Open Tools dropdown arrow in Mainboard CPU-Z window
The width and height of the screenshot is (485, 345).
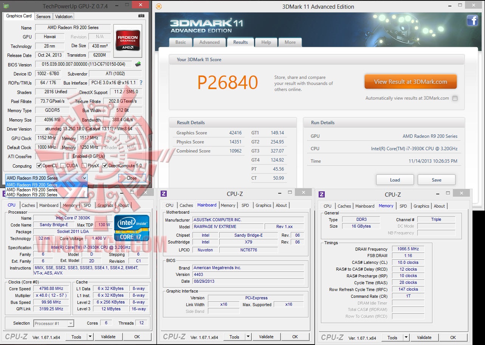point(248,337)
